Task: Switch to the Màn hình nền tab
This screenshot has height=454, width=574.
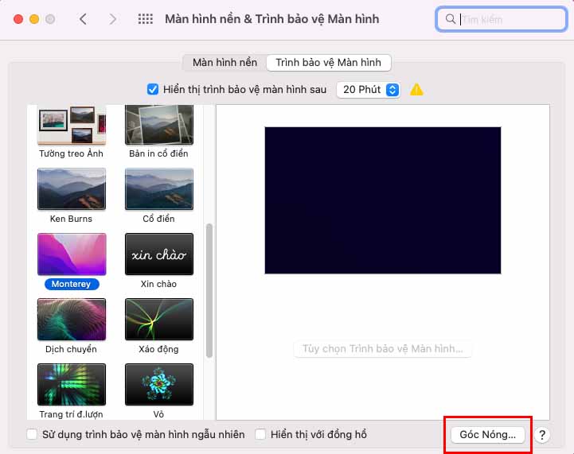Action: tap(225, 63)
